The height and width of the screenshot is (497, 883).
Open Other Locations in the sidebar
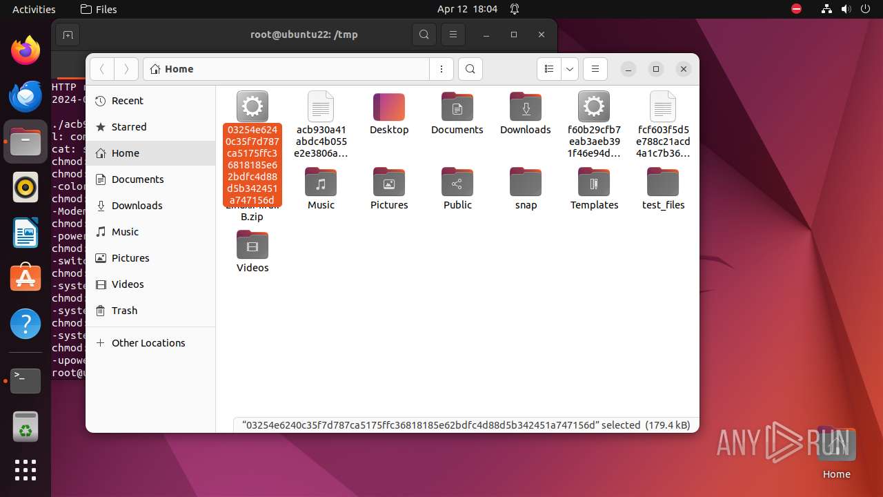point(150,343)
